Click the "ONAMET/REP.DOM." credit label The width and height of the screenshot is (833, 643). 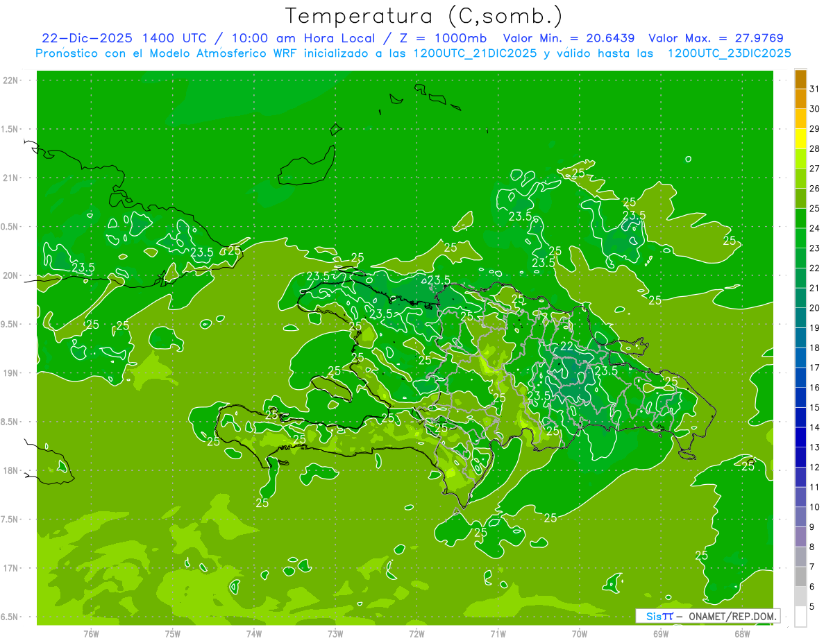click(x=732, y=616)
